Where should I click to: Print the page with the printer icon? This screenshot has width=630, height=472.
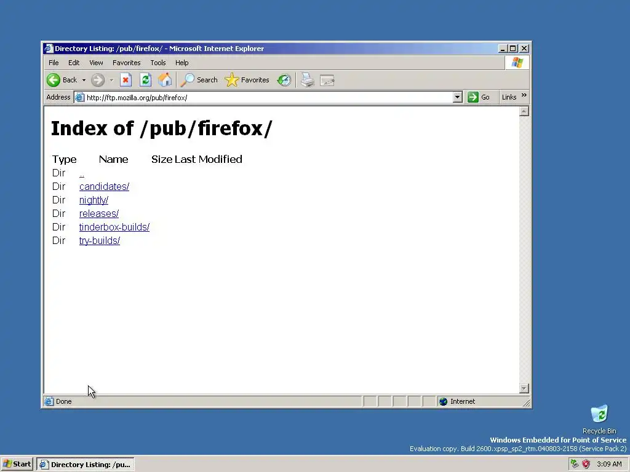pyautogui.click(x=308, y=80)
